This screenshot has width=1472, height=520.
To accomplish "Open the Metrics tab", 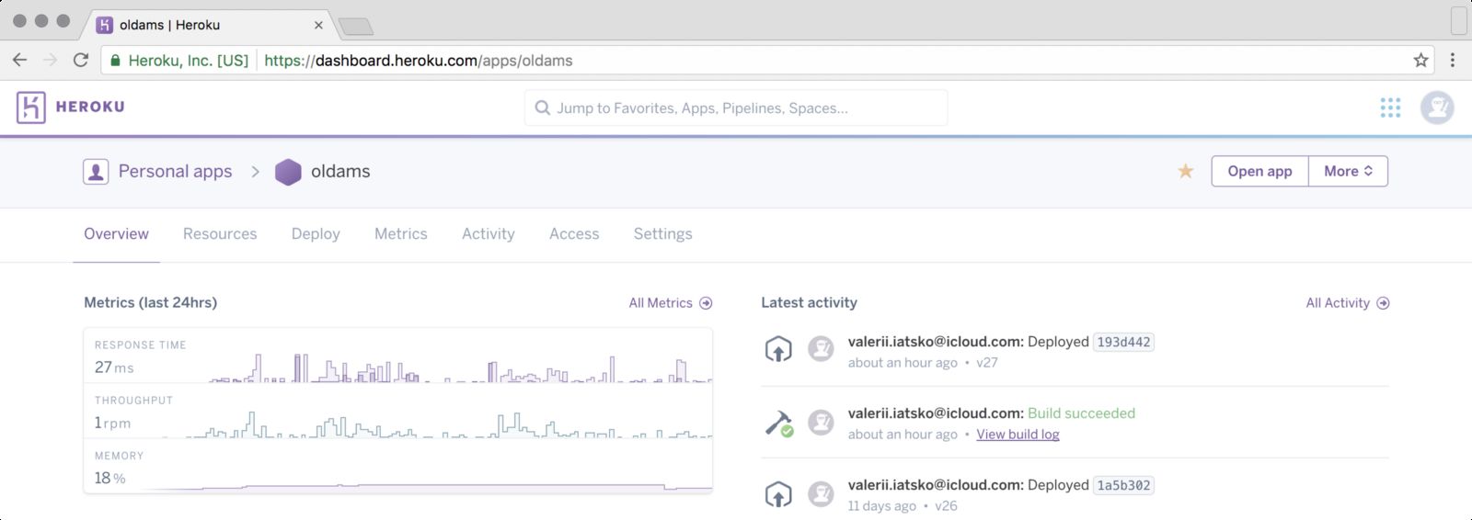I will click(x=400, y=234).
